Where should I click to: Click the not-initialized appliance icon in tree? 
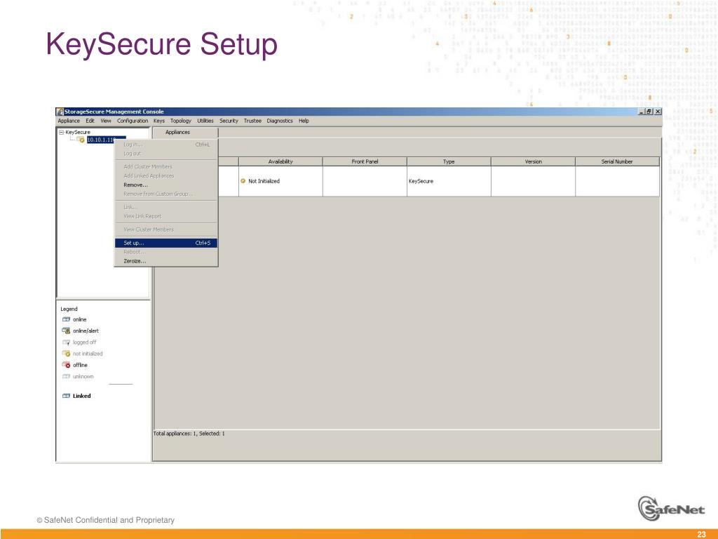point(81,140)
